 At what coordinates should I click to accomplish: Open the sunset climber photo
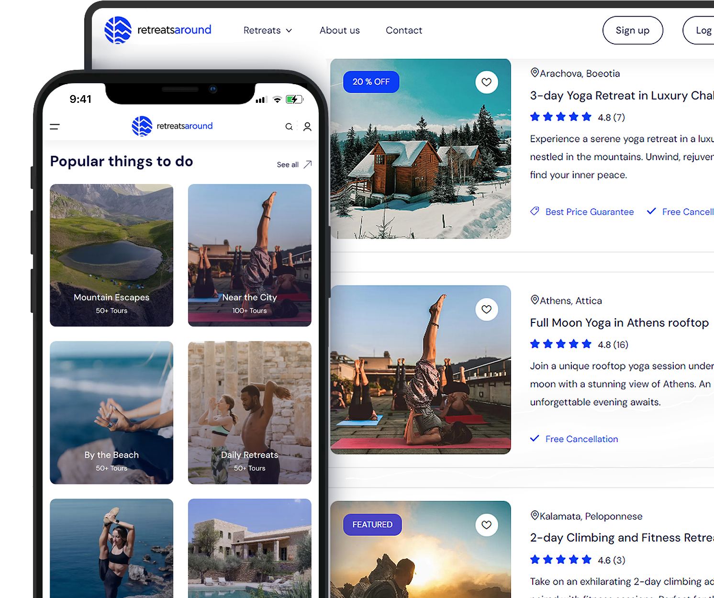click(x=421, y=549)
